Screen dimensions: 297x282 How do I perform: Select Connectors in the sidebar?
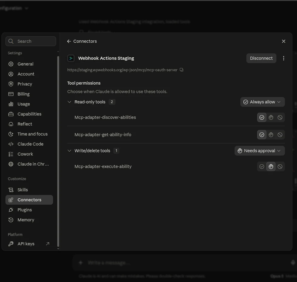click(x=29, y=200)
